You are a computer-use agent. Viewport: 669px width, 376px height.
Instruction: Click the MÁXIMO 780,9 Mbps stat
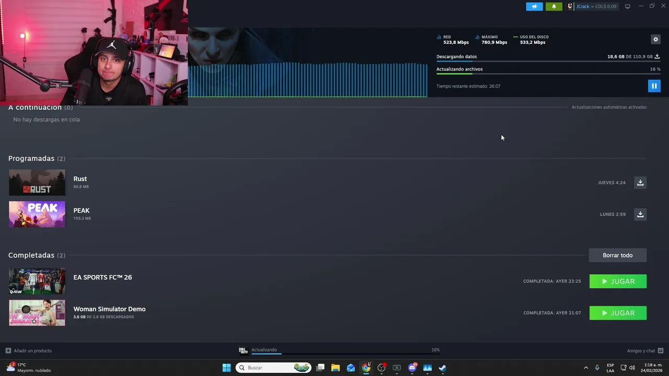(x=491, y=40)
